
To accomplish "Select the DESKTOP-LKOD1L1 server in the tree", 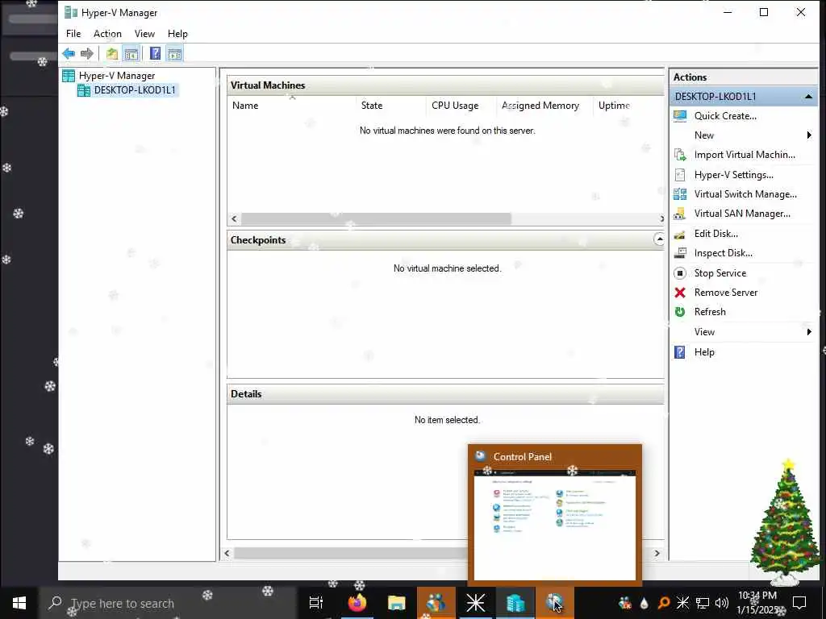I will (135, 90).
